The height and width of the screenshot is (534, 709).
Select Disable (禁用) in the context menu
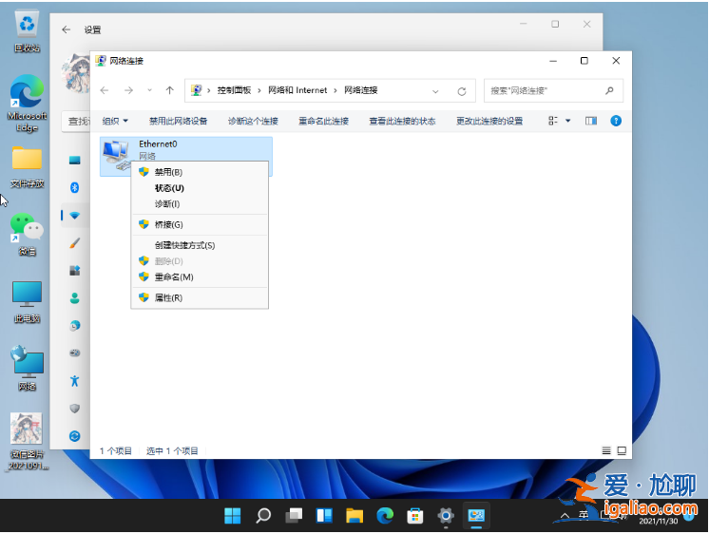pos(200,172)
